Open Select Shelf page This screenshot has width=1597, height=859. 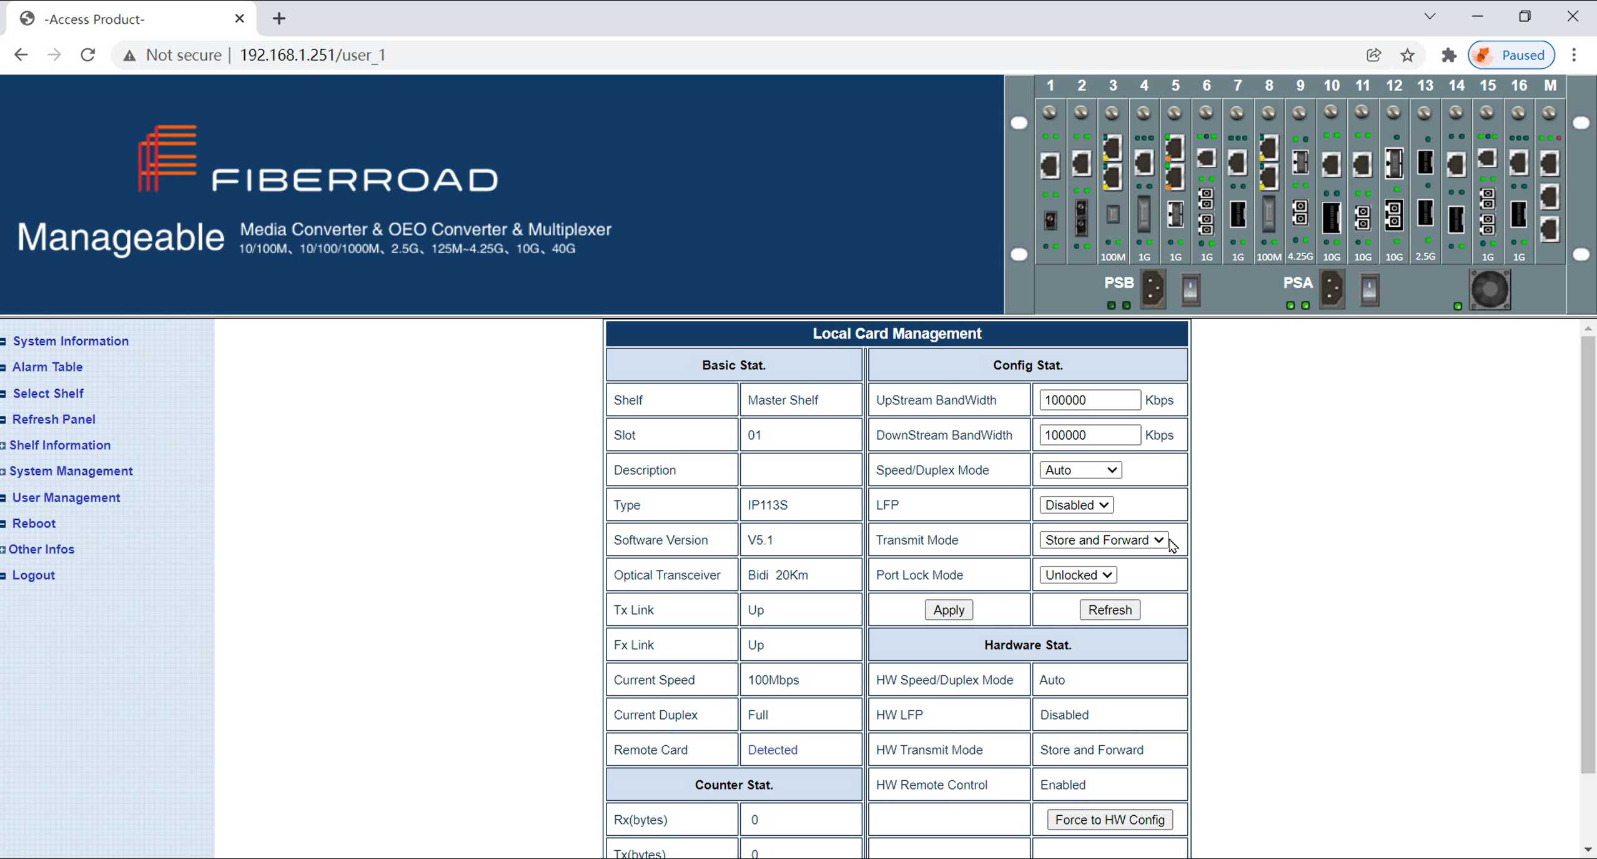tap(48, 394)
